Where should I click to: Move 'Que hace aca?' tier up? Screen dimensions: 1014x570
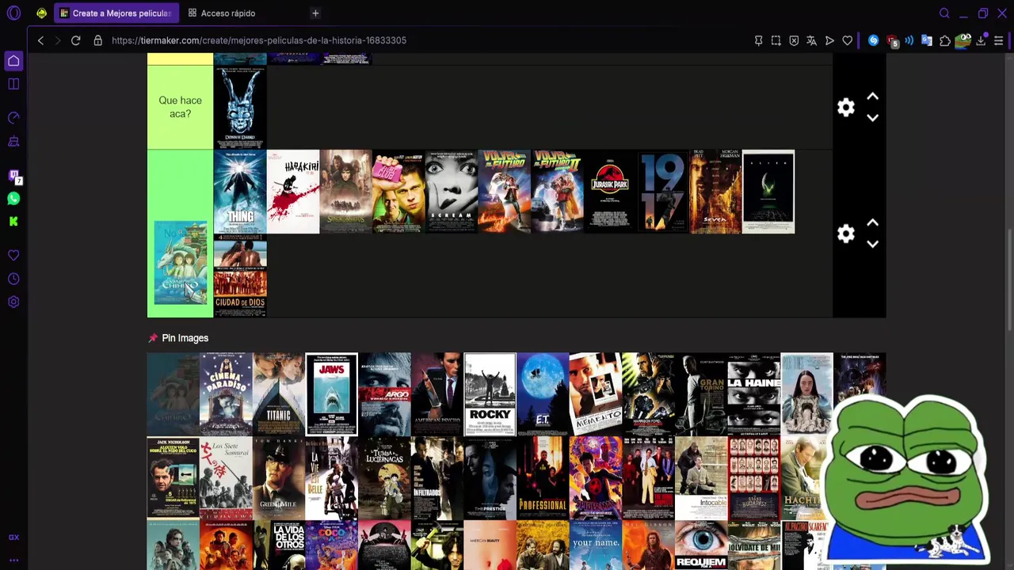(872, 97)
